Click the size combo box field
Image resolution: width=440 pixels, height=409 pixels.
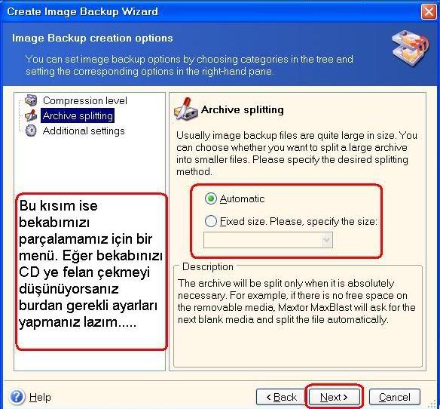(x=268, y=240)
